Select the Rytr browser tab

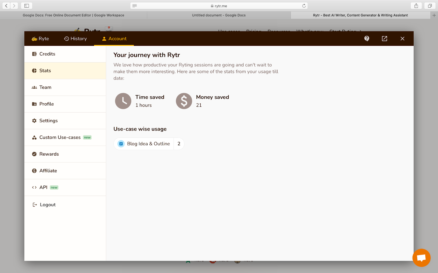point(360,15)
